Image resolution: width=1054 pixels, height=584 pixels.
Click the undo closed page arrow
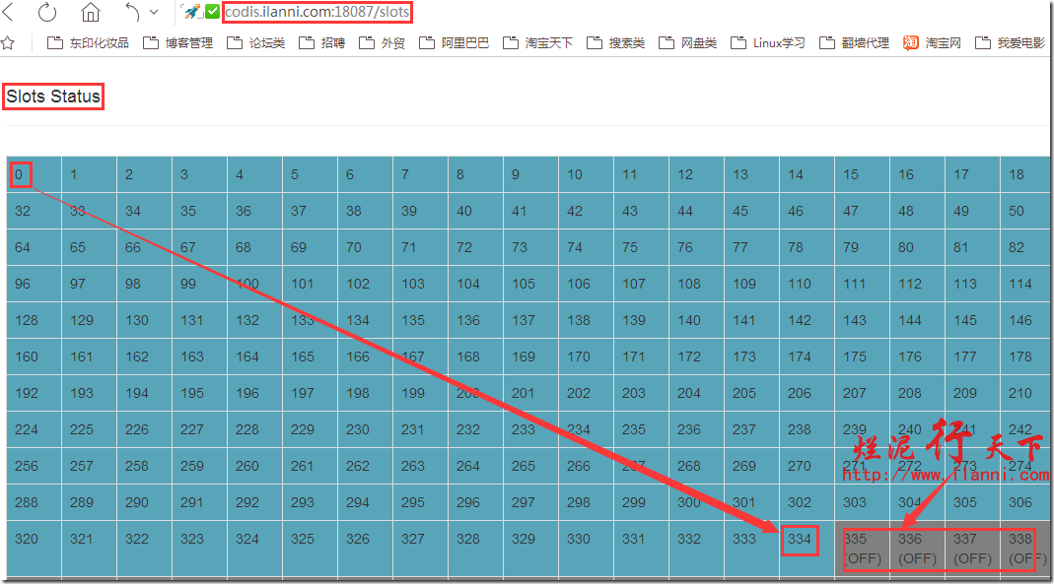coord(132,13)
